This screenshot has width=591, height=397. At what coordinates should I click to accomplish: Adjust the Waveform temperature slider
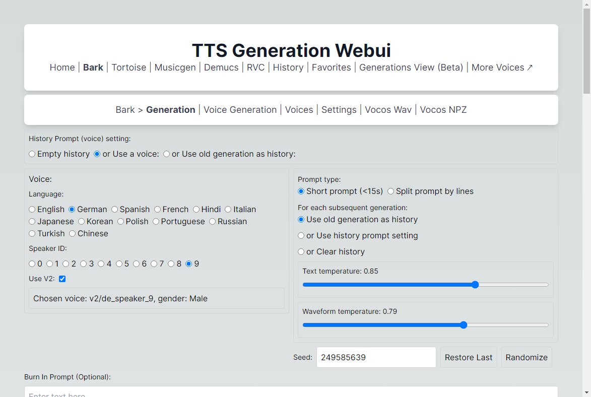pos(426,325)
